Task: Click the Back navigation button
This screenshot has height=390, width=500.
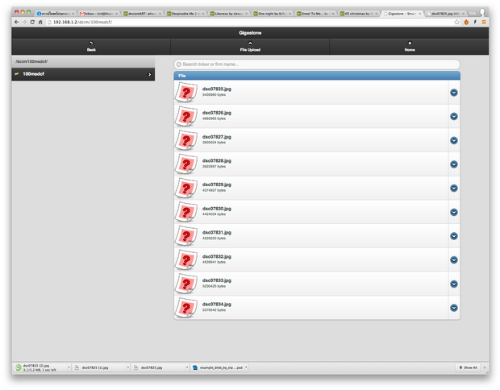Action: (91, 47)
